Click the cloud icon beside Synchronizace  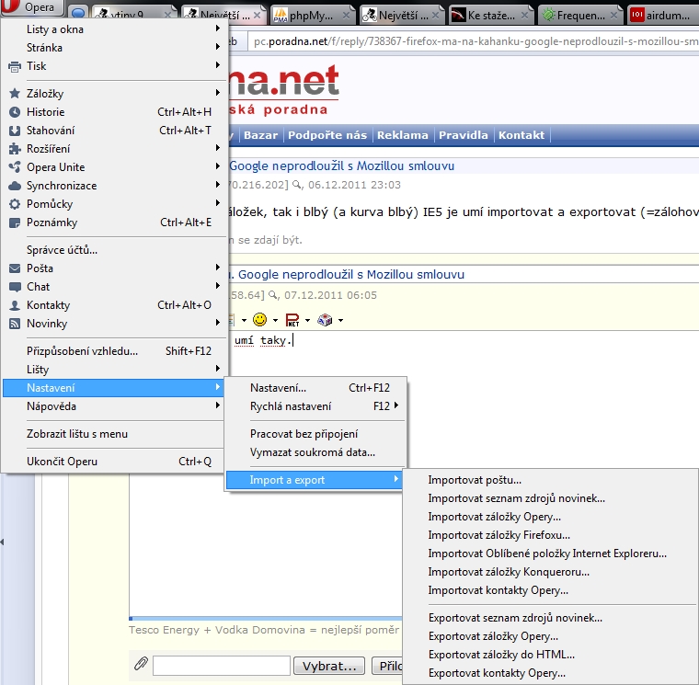coord(15,186)
